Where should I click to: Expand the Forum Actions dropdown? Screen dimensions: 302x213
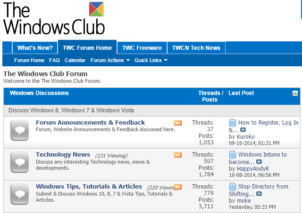click(x=110, y=60)
